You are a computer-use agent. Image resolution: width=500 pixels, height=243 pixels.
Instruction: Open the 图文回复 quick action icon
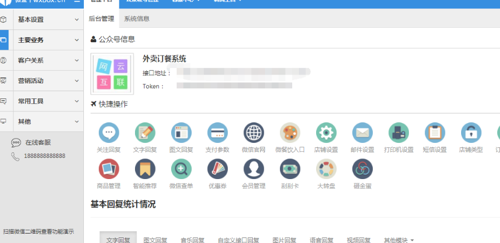coord(181,132)
